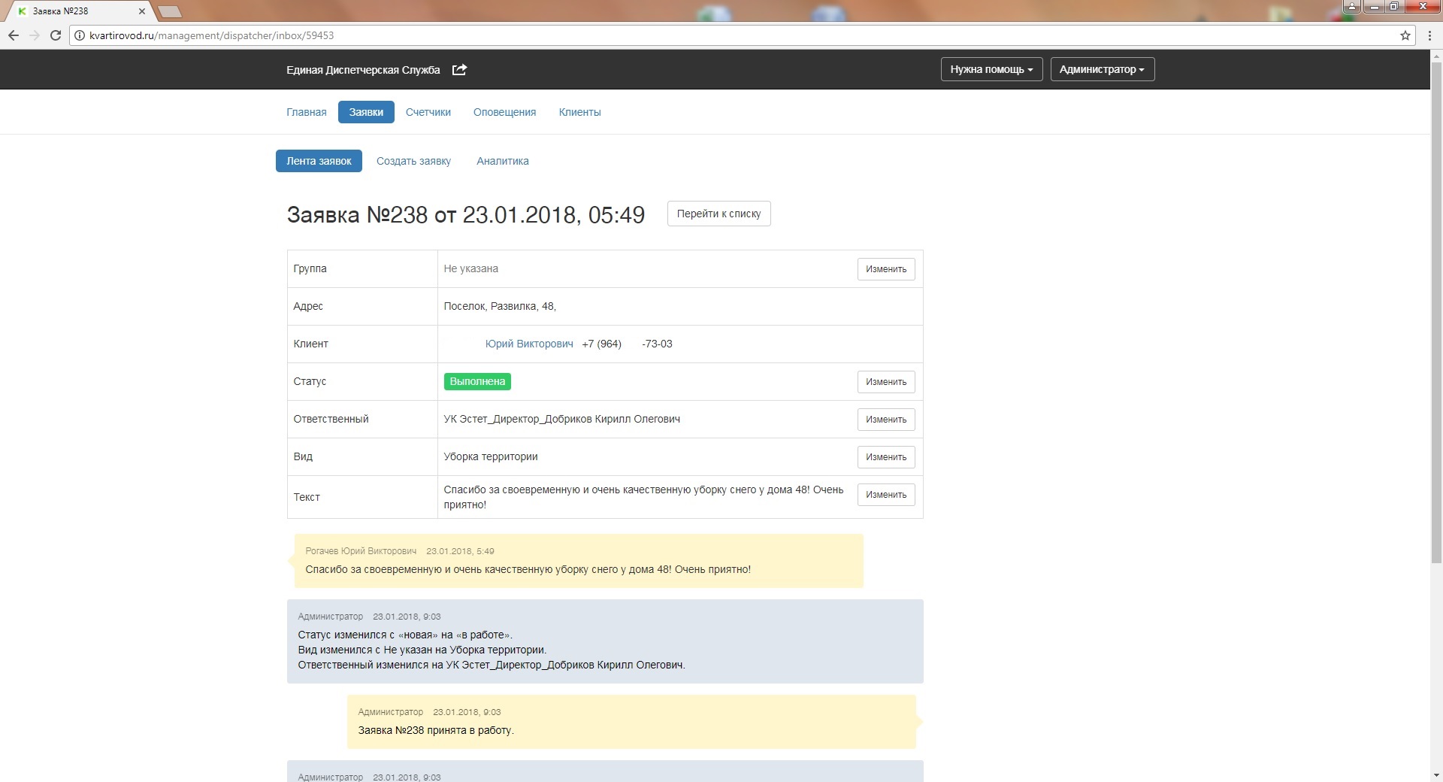Image resolution: width=1443 pixels, height=782 pixels.
Task: Open Chrome three-dot menu
Action: pyautogui.click(x=1429, y=35)
